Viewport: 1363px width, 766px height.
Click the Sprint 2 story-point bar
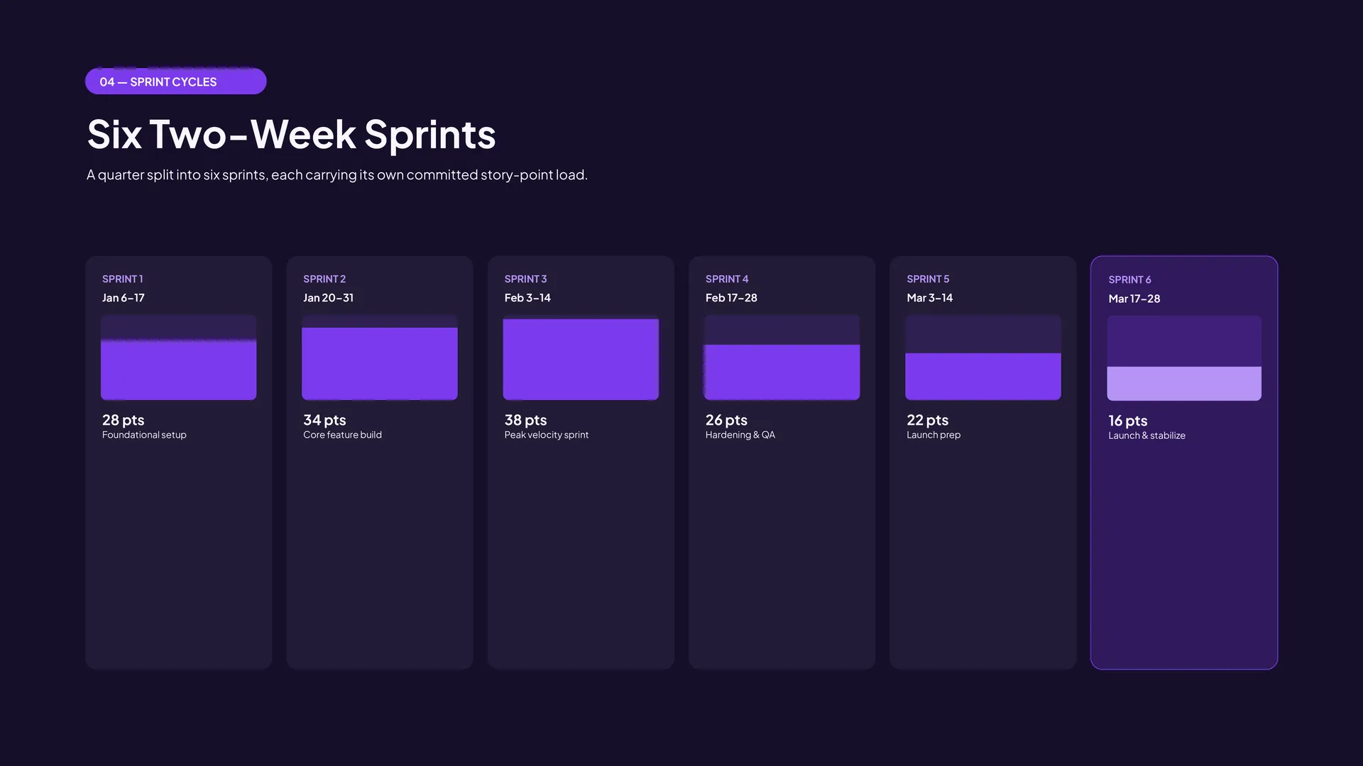(379, 357)
